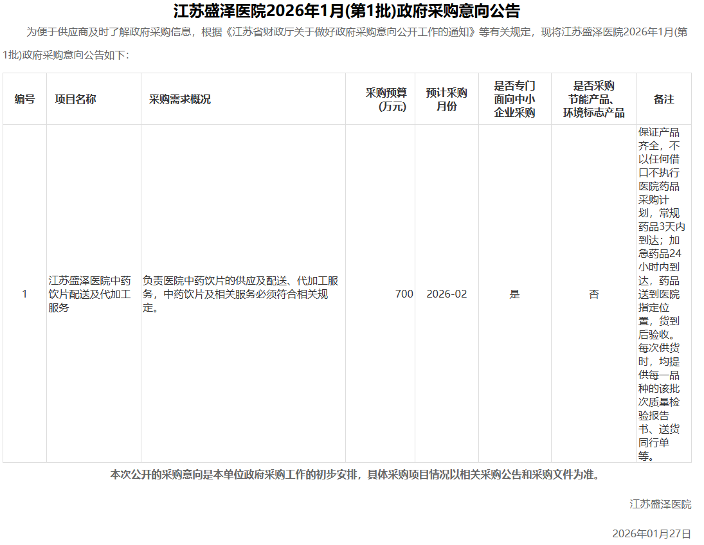Click the 预计采购月份 column header

(446, 99)
